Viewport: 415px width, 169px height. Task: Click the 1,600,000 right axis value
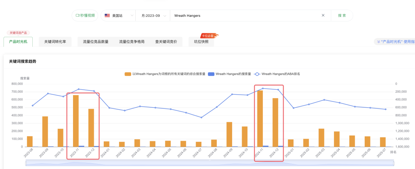(402, 146)
